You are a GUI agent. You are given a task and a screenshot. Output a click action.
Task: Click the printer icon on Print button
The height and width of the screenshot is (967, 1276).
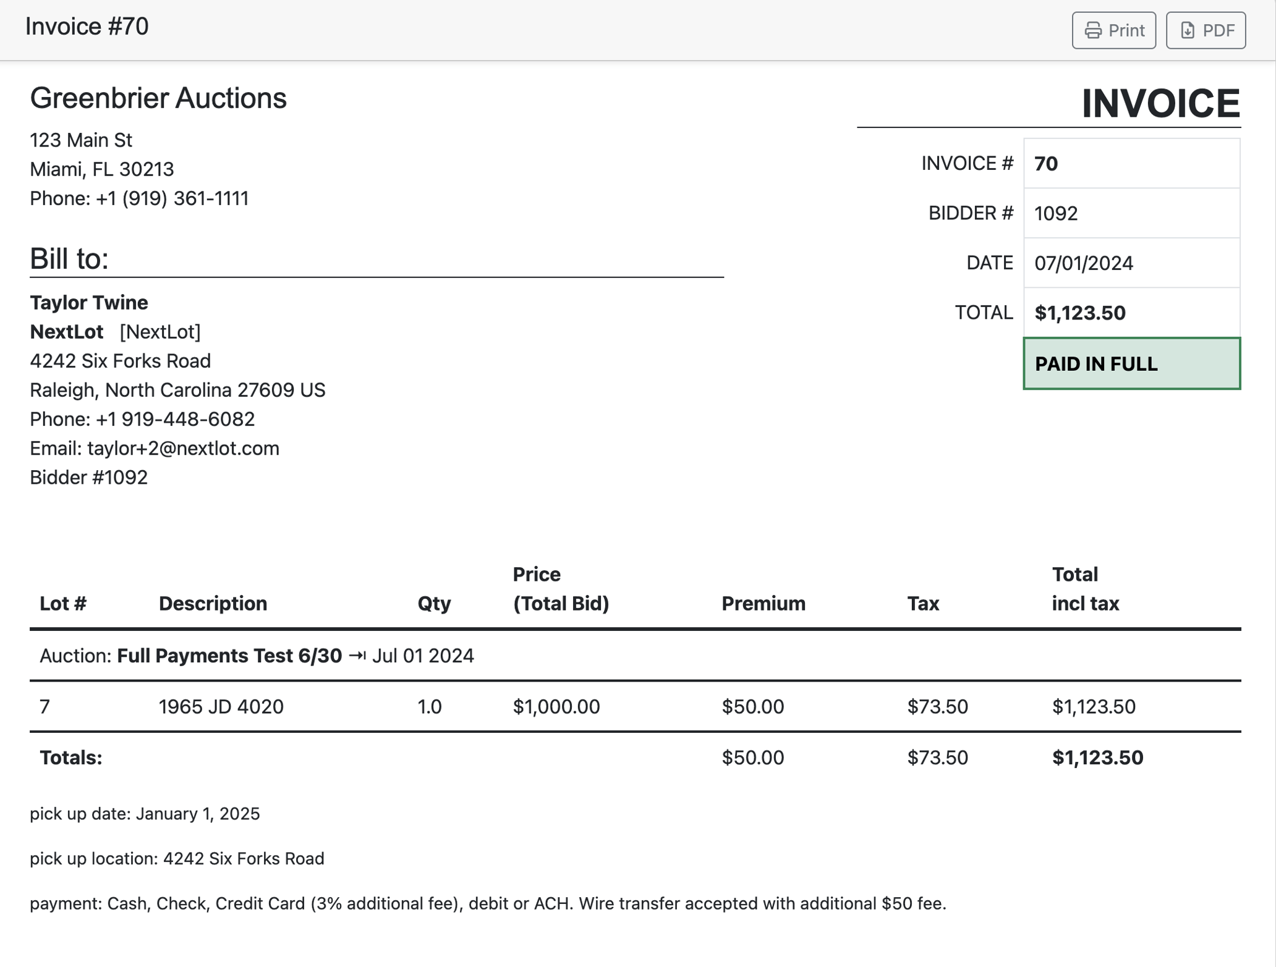coord(1092,29)
